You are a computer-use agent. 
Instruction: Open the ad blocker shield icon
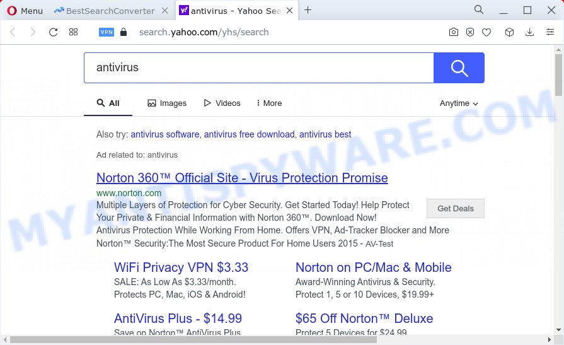click(470, 32)
